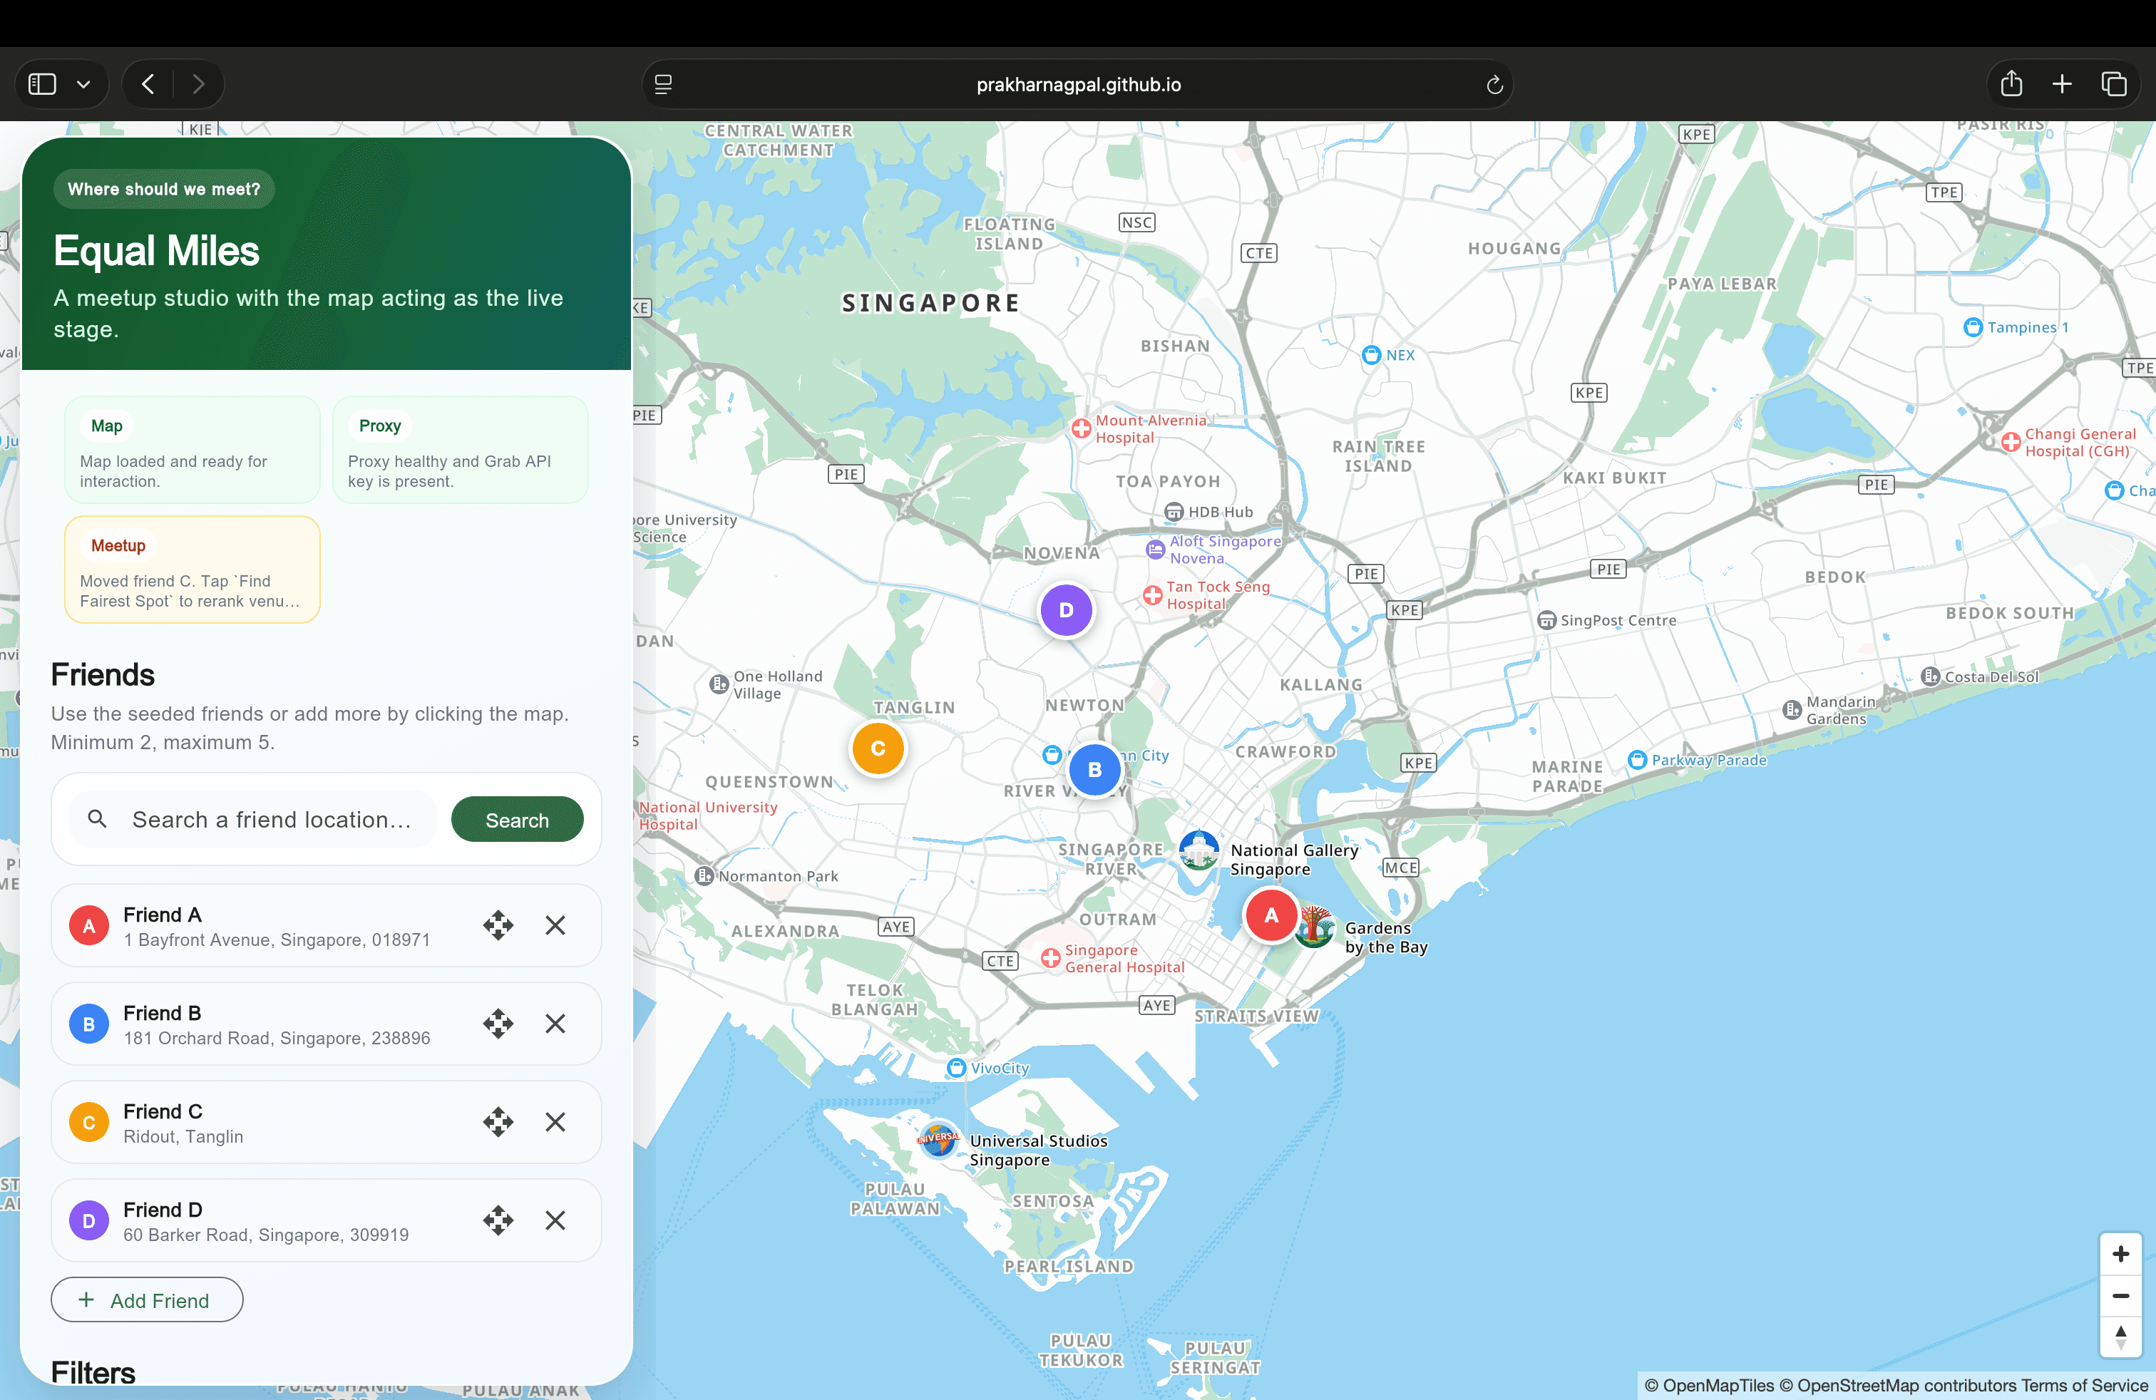Select map marker D near Novena
This screenshot has width=2156, height=1400.
pyautogui.click(x=1066, y=609)
